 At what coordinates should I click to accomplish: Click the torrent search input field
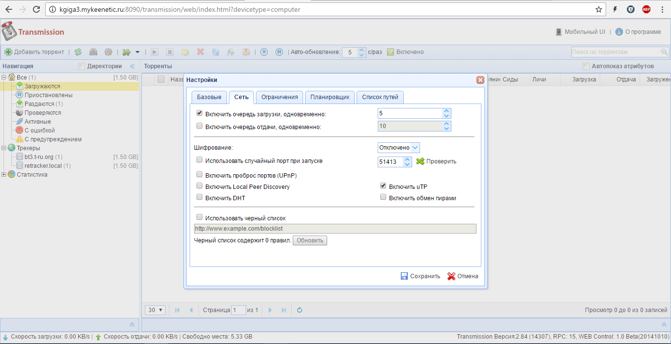(x=615, y=52)
